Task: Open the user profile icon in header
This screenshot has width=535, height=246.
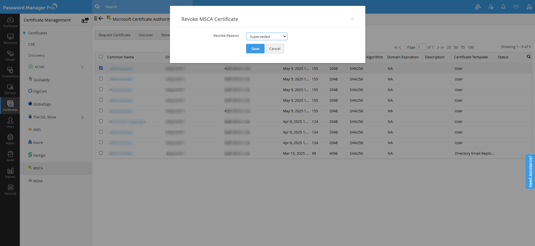Action: [x=529, y=7]
